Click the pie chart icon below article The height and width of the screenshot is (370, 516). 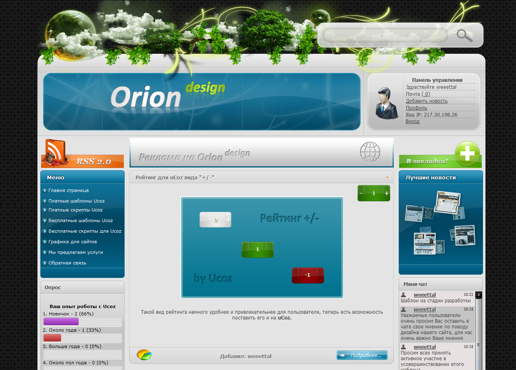click(144, 355)
